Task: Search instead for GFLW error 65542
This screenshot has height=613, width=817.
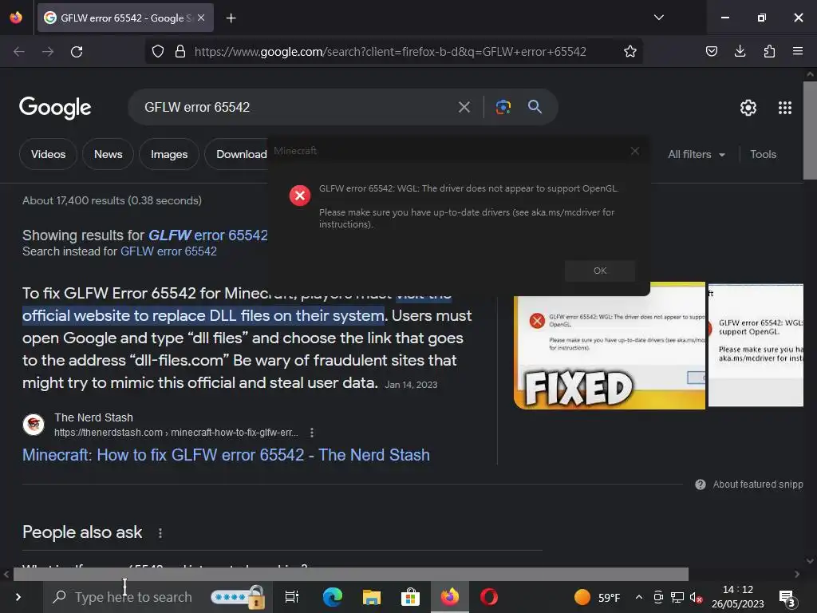Action: pyautogui.click(x=168, y=251)
